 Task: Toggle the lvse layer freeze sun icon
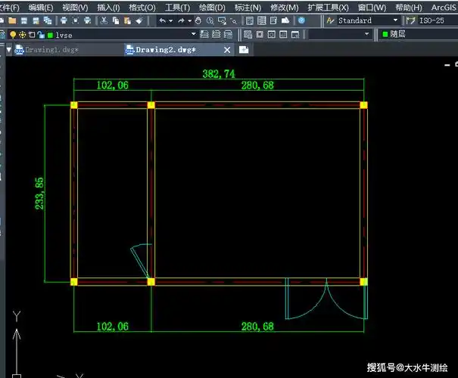point(22,35)
